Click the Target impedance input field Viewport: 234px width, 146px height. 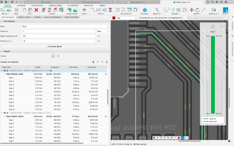59,36
